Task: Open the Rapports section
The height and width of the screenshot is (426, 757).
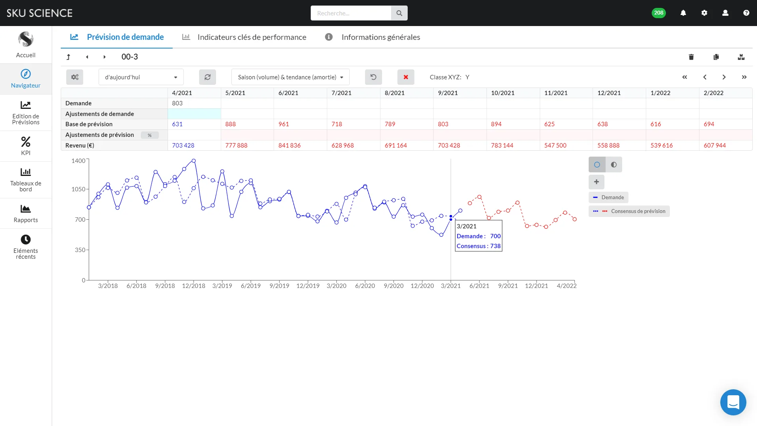Action: 26,213
